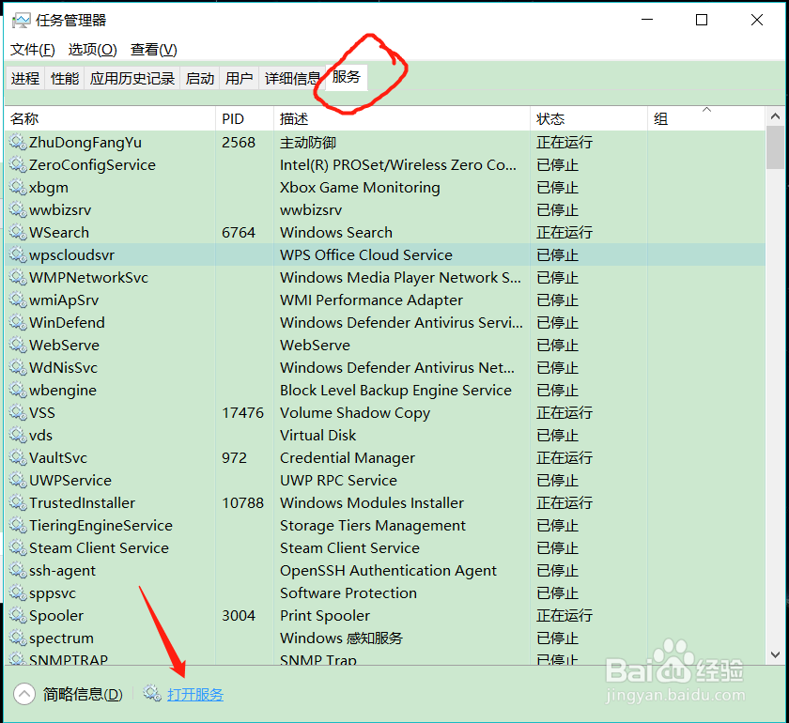The width and height of the screenshot is (789, 723).
Task: Click the gear icon beside TrustedInstaller
Action: [x=18, y=502]
